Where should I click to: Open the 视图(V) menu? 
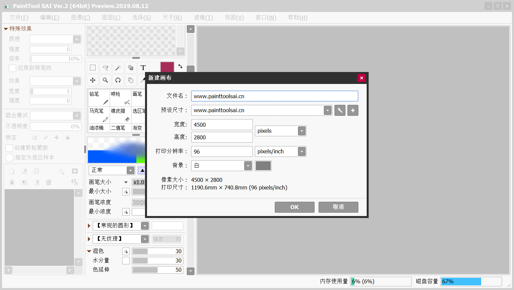point(234,18)
